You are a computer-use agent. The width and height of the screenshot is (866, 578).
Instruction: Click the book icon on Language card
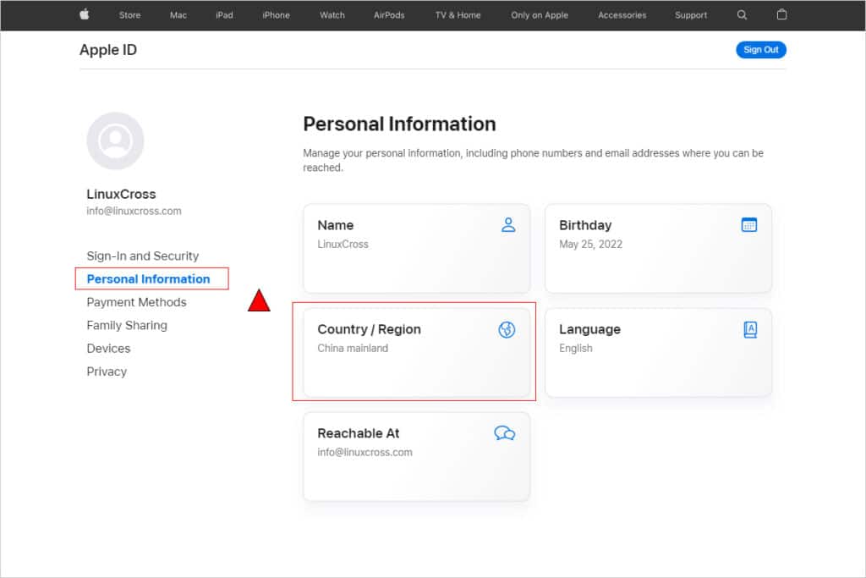750,329
